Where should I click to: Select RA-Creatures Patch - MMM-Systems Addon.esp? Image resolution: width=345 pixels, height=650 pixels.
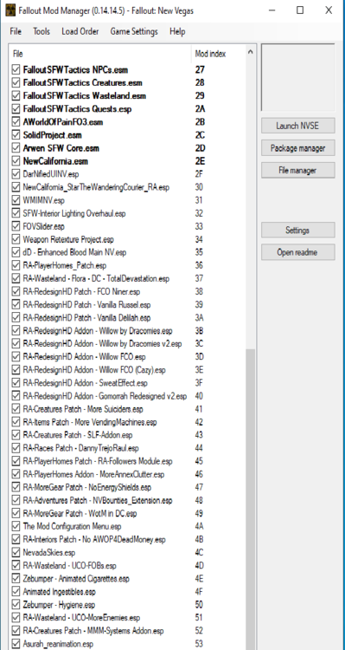[93, 631]
